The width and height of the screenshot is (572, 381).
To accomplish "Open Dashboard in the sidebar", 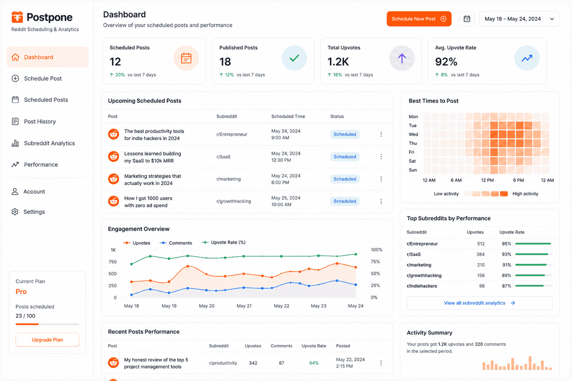I will (x=48, y=57).
